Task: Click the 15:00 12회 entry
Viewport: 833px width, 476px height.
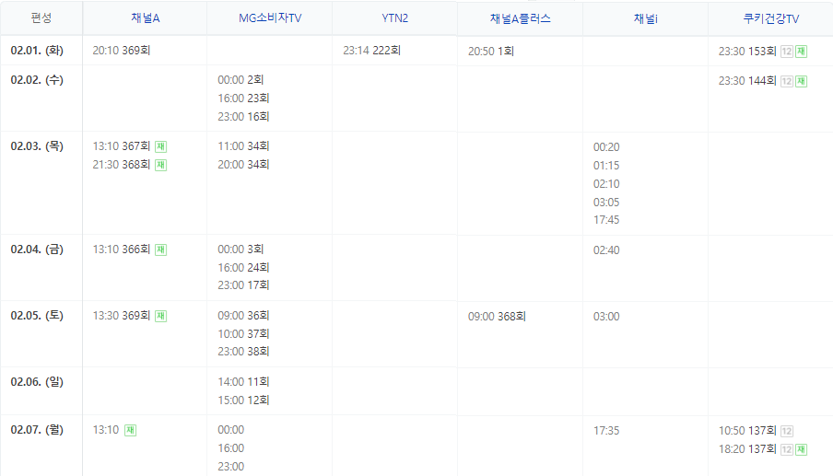Action: point(243,401)
